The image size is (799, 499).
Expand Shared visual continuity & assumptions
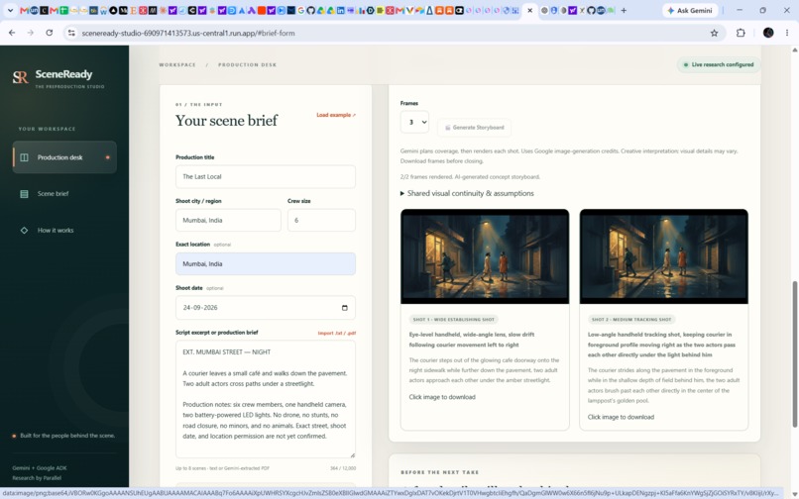pos(467,193)
